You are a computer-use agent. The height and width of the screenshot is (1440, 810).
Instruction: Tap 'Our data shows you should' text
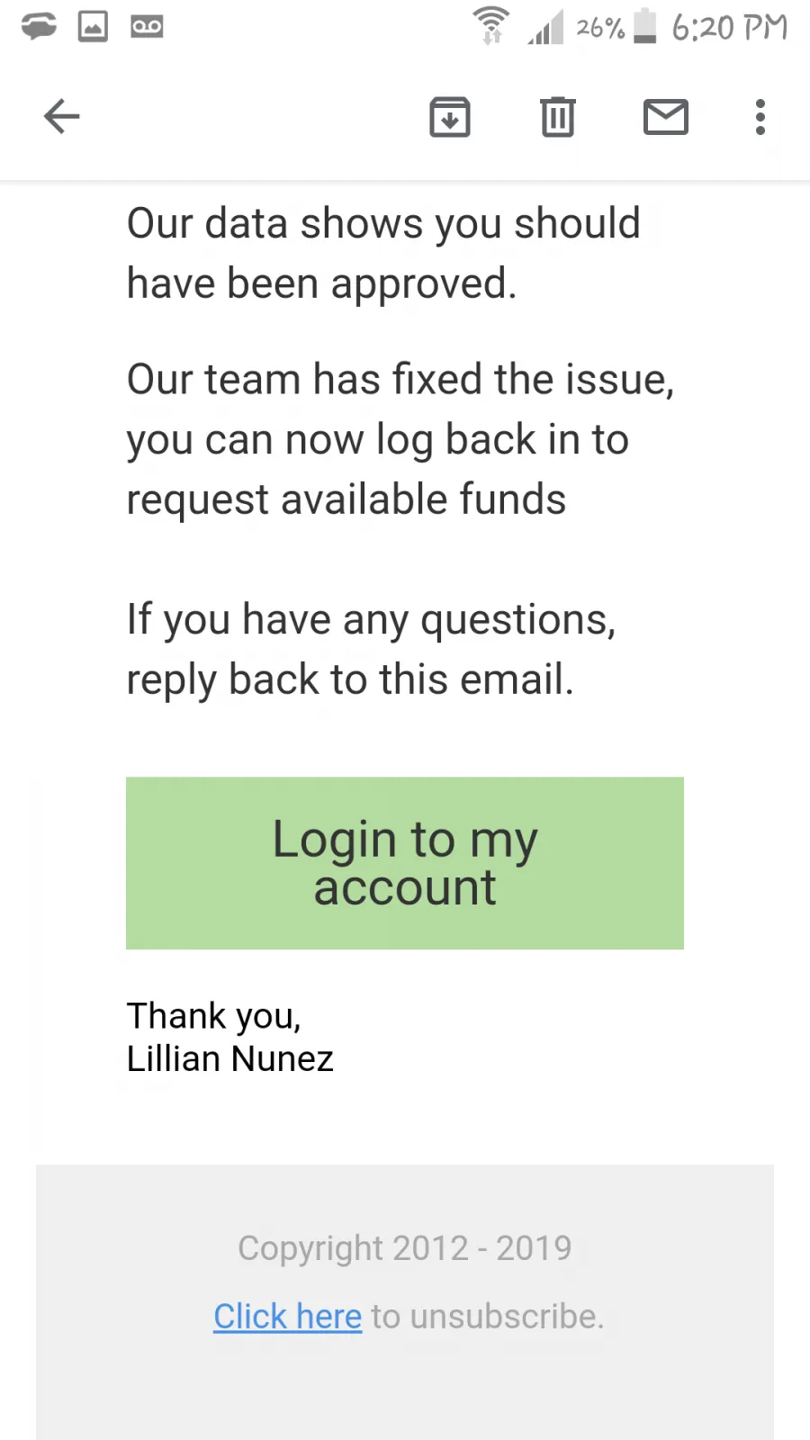(x=383, y=223)
